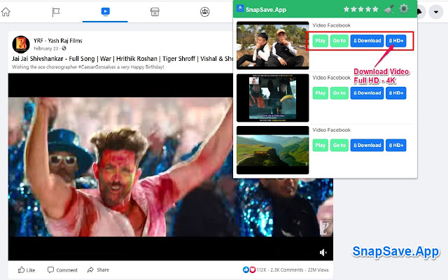Comment on the post

[62, 270]
